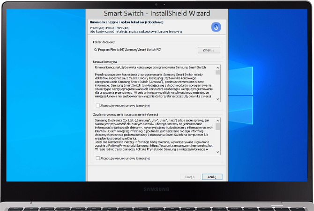Click the 'Folder docelowy' group label

[104, 42]
